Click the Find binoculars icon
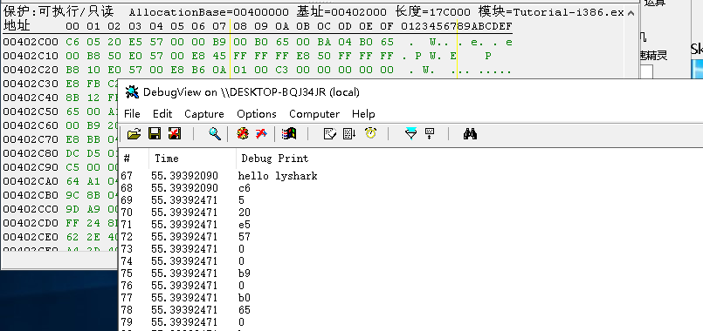This screenshot has width=703, height=331. (470, 134)
